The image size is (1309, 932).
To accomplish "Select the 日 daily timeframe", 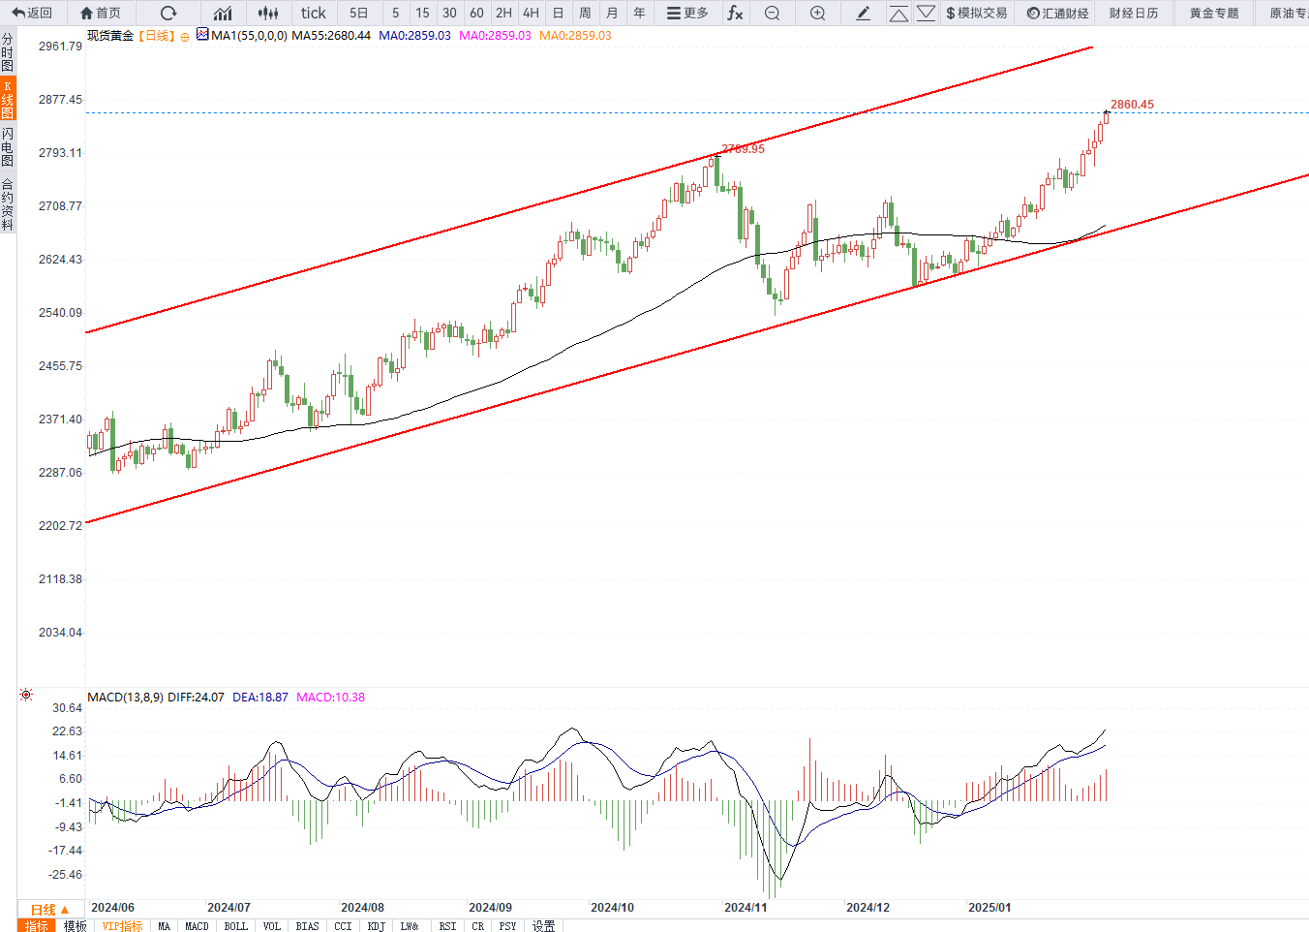I will coord(558,13).
